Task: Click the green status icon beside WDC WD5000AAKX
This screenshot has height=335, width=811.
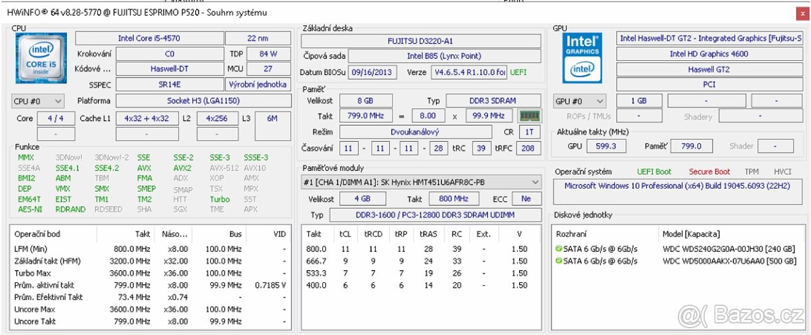Action: [559, 261]
